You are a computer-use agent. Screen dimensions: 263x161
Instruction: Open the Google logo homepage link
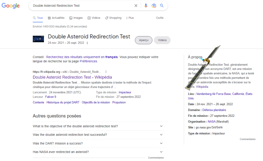point(11,6)
